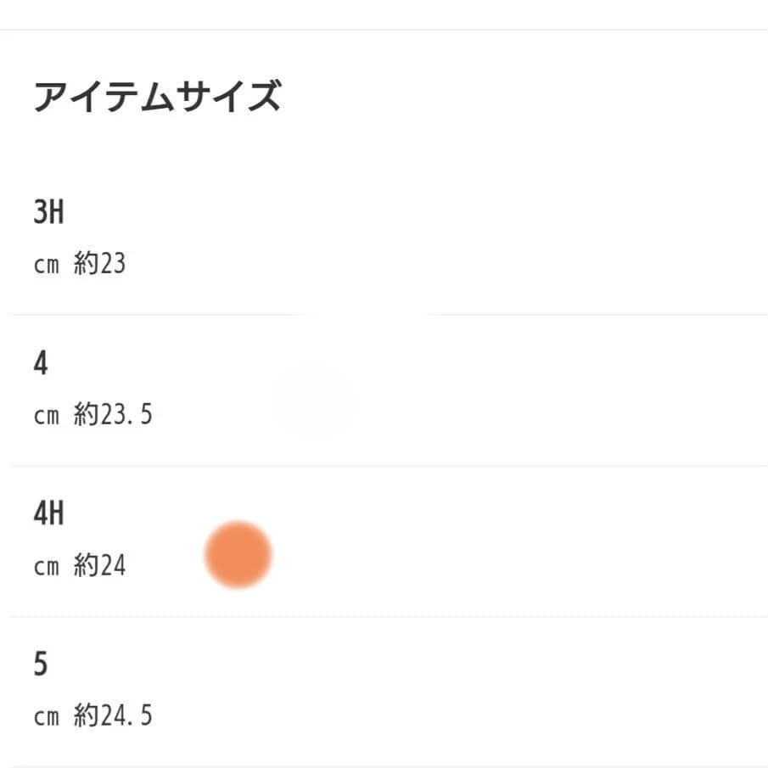
Task: Click the divider line between 4H and 5
Action: [x=384, y=617]
